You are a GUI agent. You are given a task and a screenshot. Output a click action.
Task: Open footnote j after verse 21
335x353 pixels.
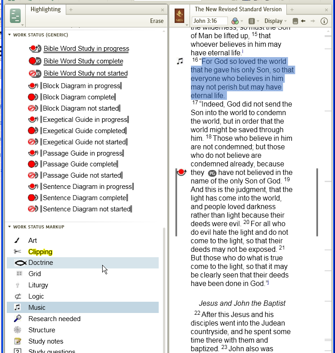tap(267, 282)
